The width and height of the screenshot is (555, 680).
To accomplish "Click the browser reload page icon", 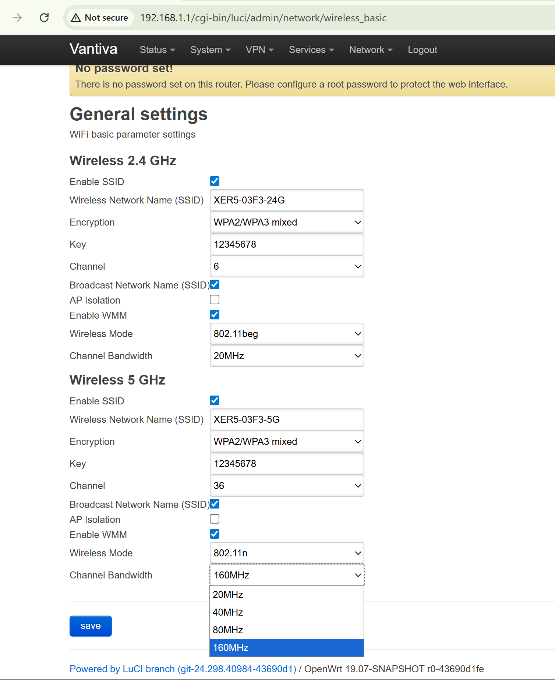I will pyautogui.click(x=44, y=18).
